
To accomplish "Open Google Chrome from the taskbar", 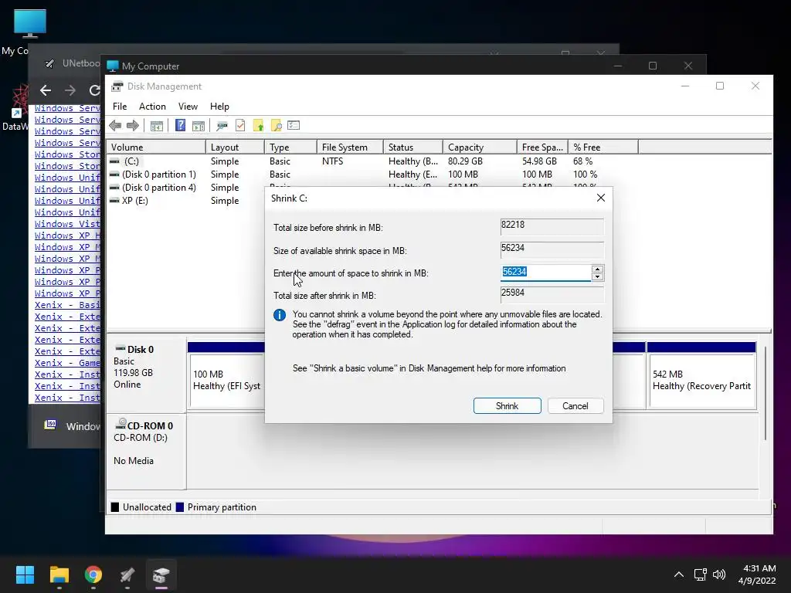I will [x=93, y=574].
